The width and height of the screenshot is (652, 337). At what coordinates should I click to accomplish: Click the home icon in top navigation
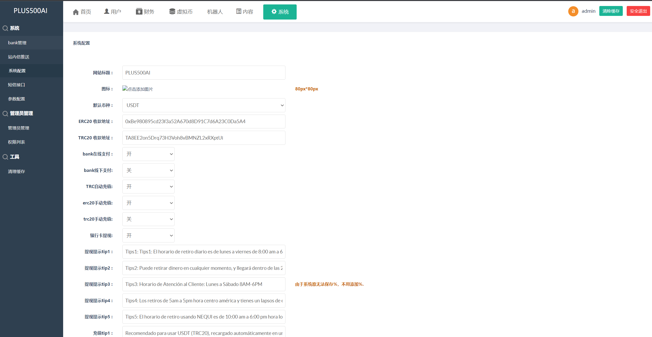point(76,12)
